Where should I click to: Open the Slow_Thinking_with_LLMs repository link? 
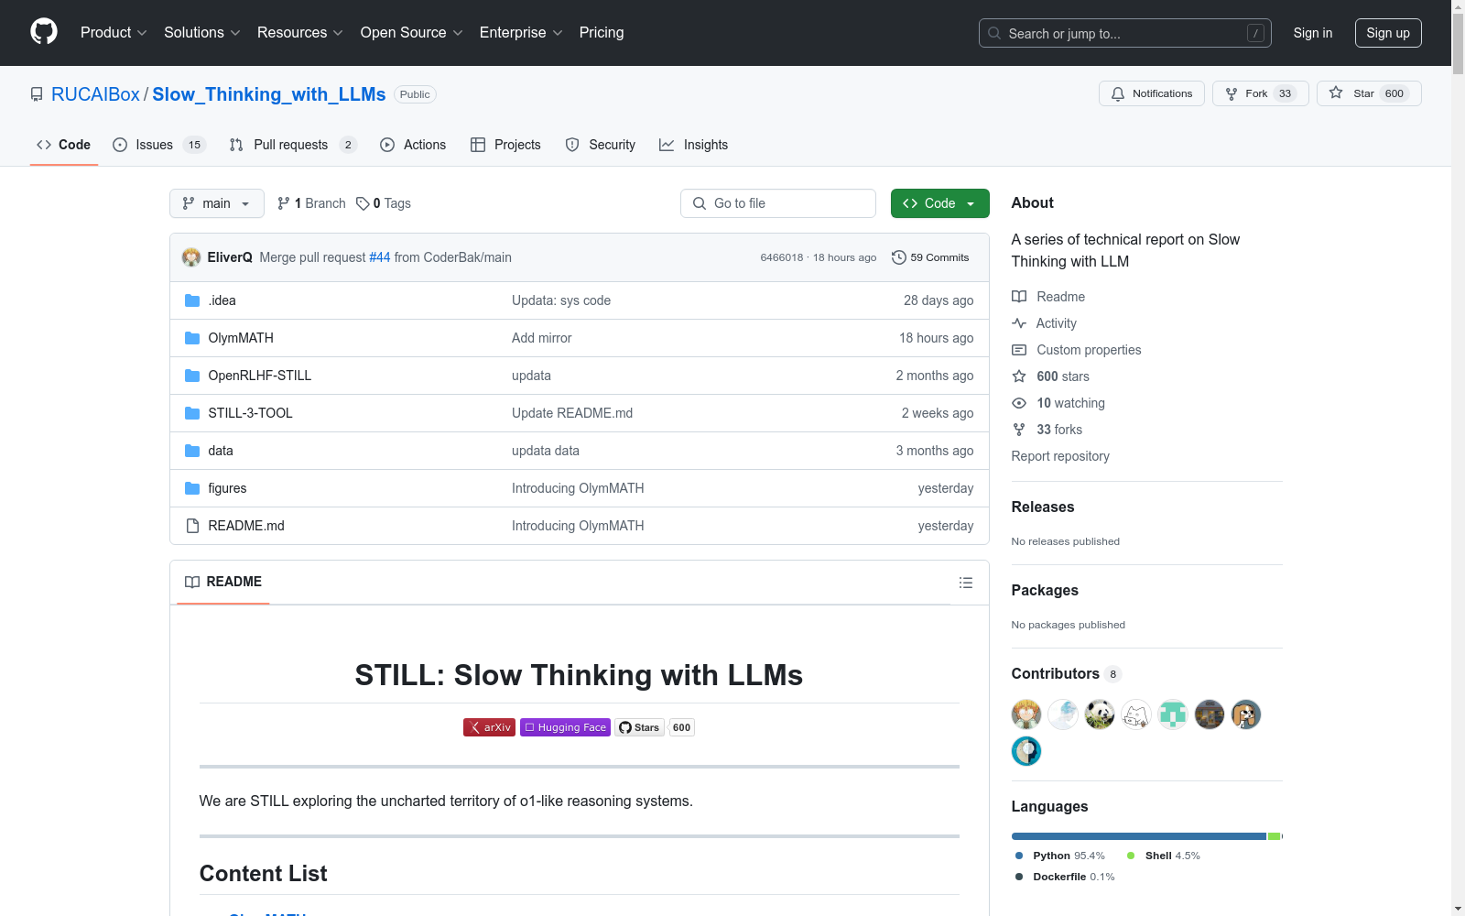[269, 94]
